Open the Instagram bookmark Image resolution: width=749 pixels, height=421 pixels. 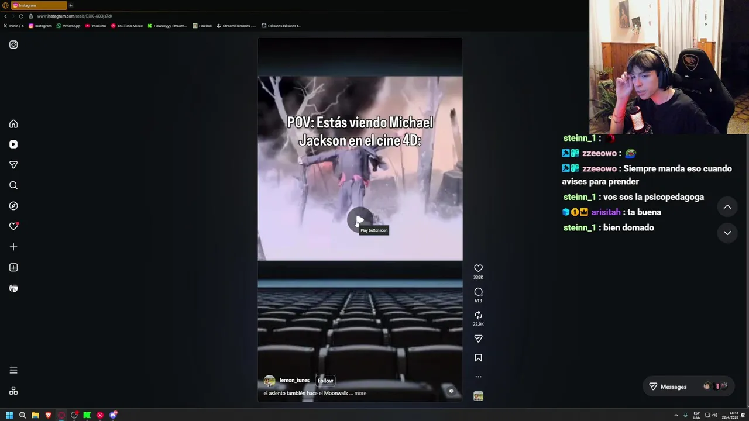[40, 26]
